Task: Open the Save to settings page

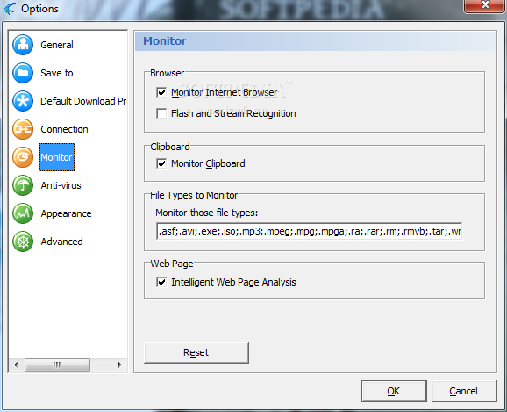Action: pos(57,73)
